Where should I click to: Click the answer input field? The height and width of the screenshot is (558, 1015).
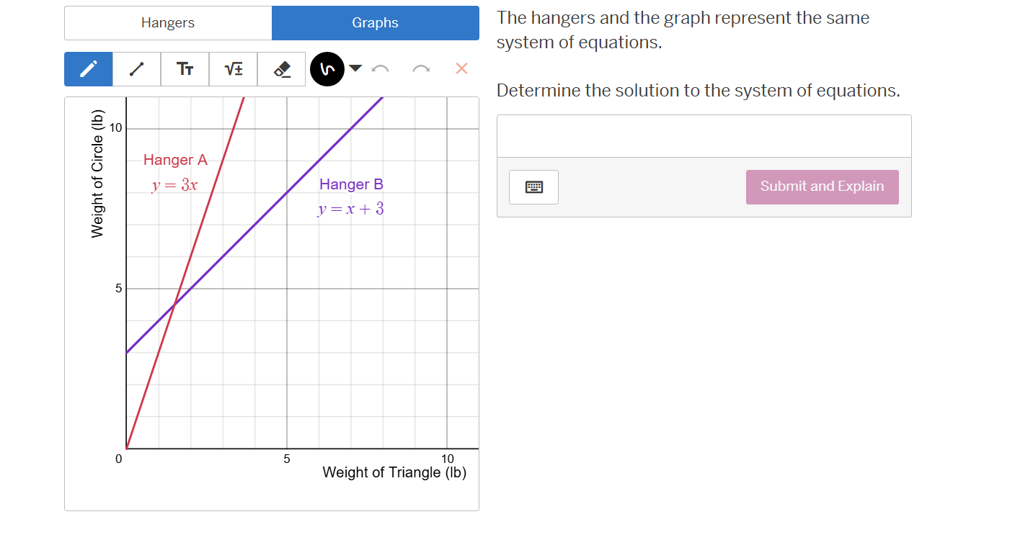pos(704,136)
